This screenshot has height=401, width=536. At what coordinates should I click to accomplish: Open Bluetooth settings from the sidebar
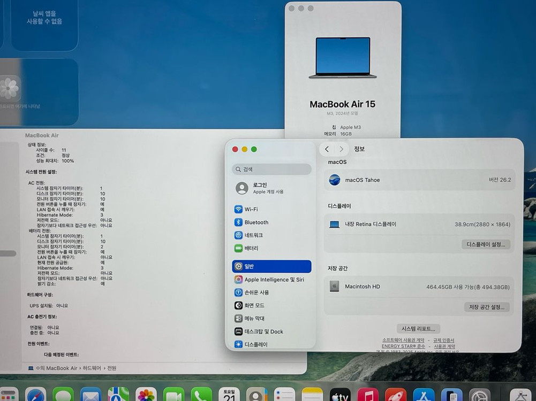[253, 222]
